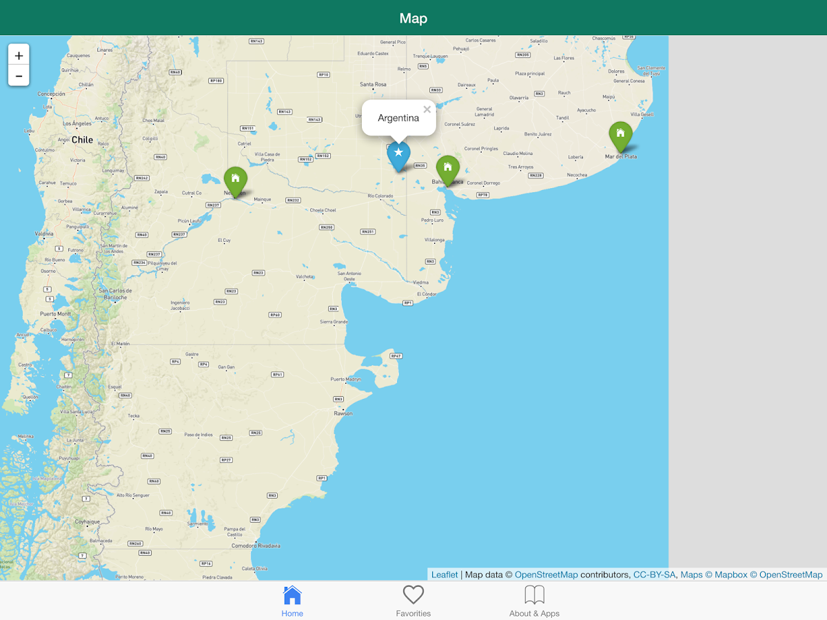Image resolution: width=827 pixels, height=620 pixels.
Task: Click the Sierra Grande town label
Action: (334, 322)
